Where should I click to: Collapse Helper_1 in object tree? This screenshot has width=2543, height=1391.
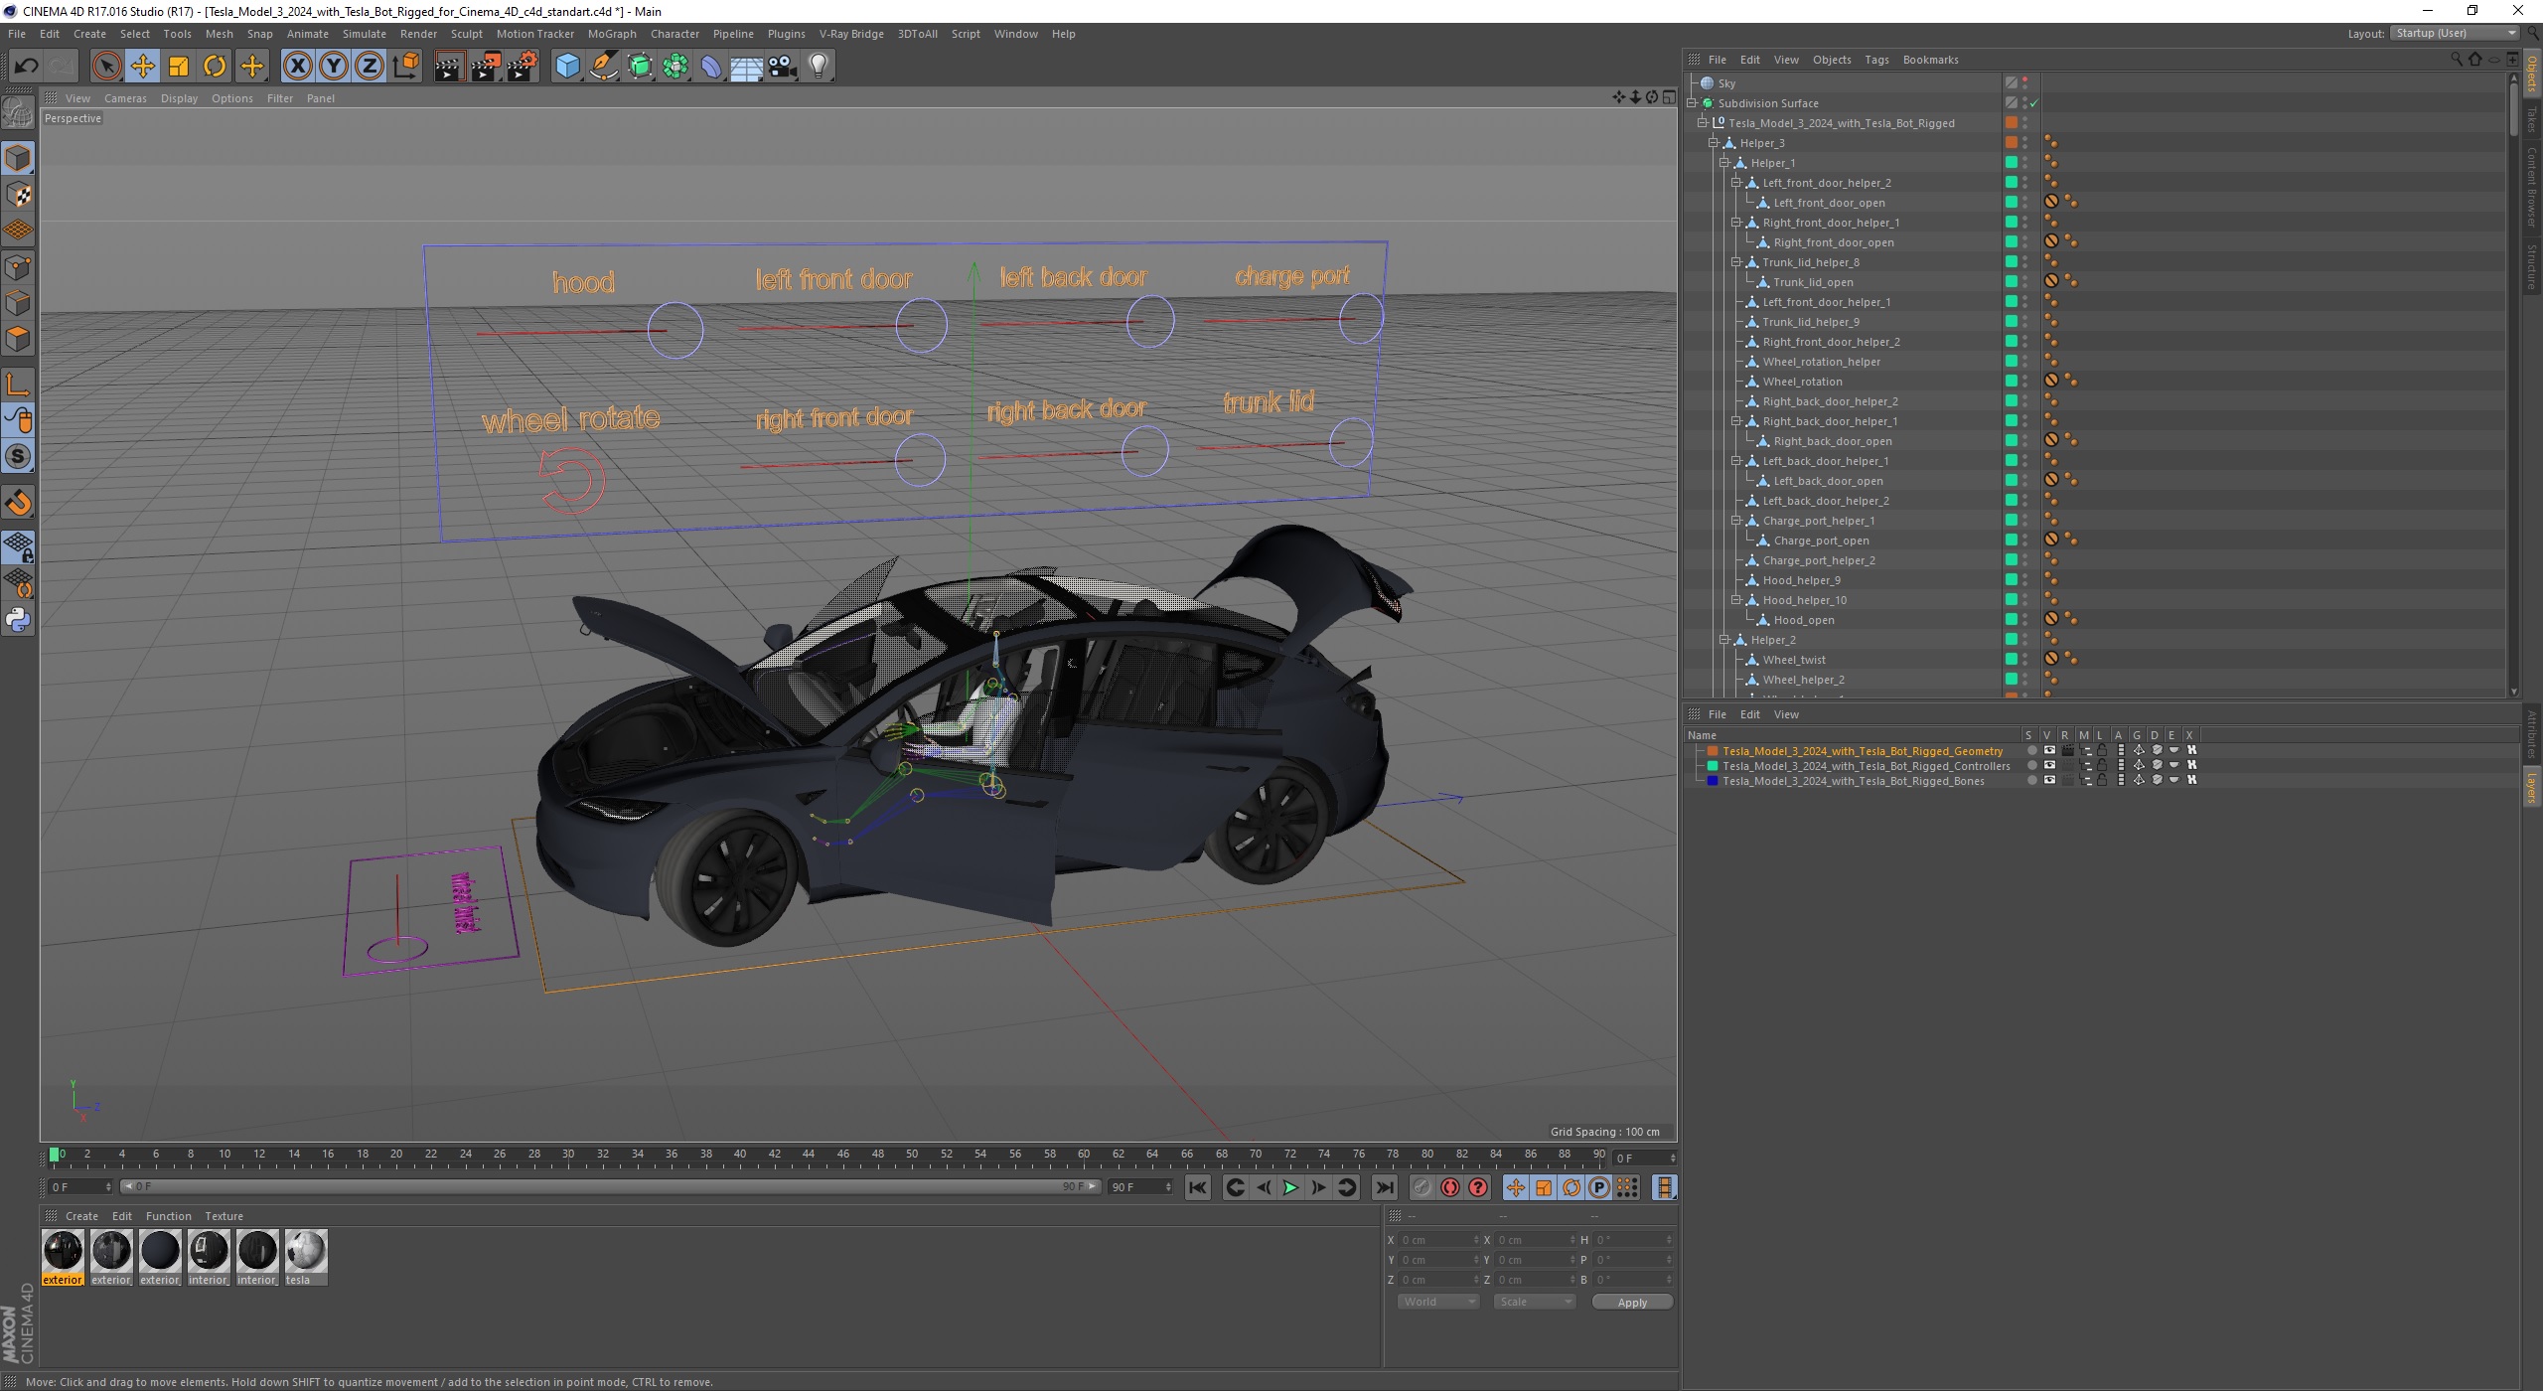coord(1725,163)
